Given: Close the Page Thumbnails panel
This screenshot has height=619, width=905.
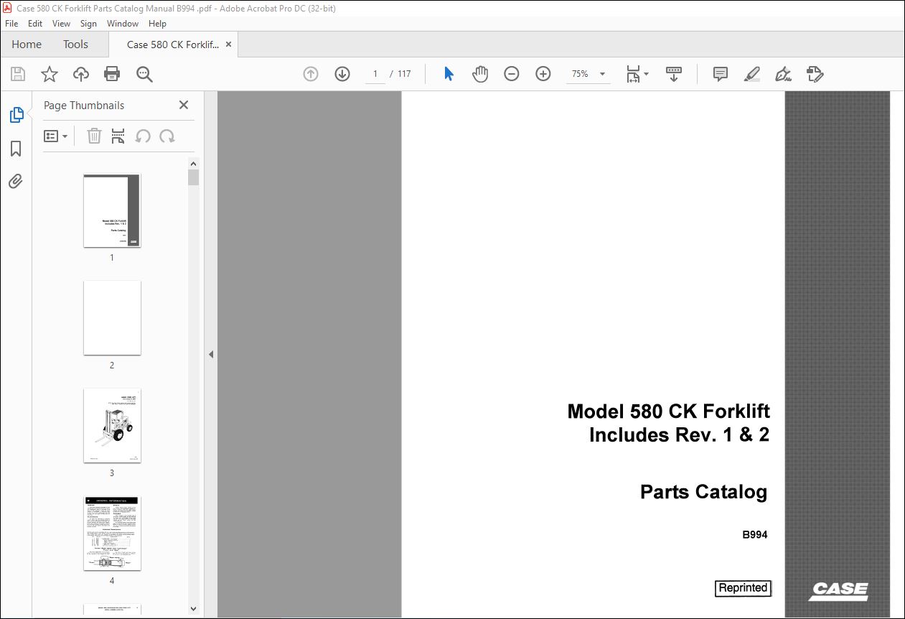Looking at the screenshot, I should (184, 105).
